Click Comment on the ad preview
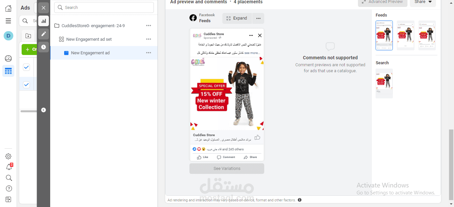This screenshot has height=207, width=454. 226,157
